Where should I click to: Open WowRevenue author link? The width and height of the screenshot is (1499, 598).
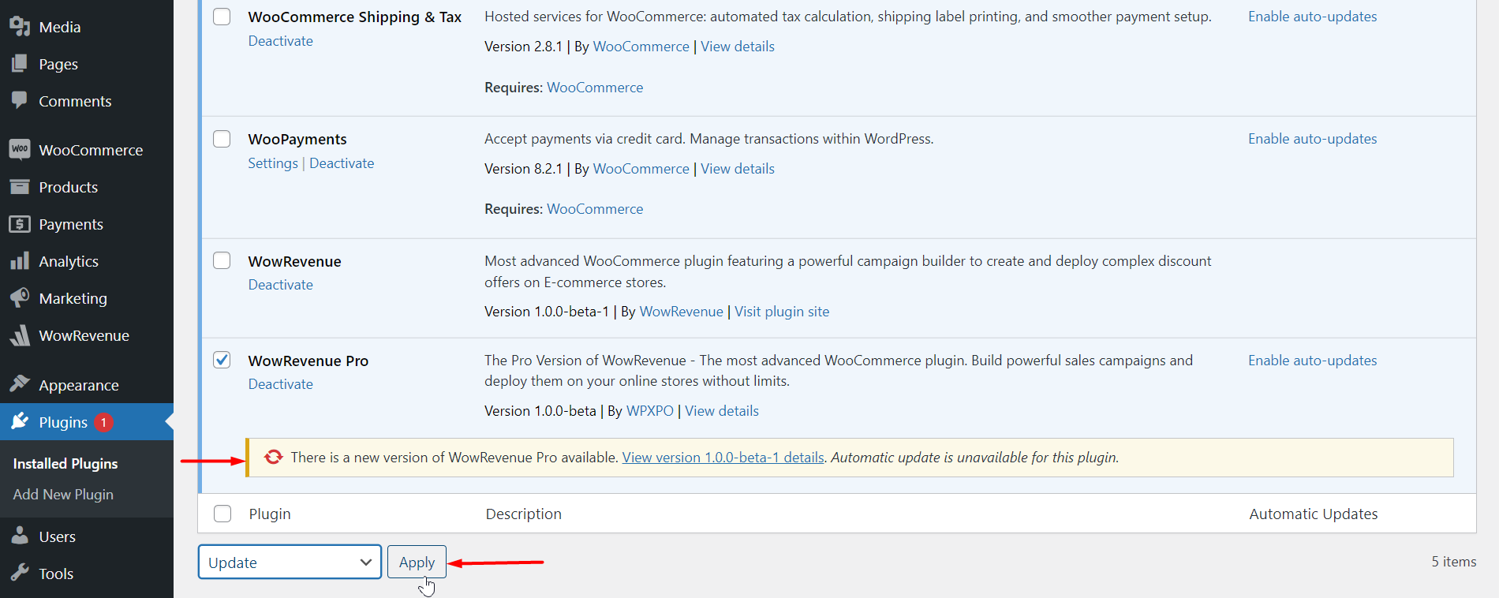(x=681, y=312)
